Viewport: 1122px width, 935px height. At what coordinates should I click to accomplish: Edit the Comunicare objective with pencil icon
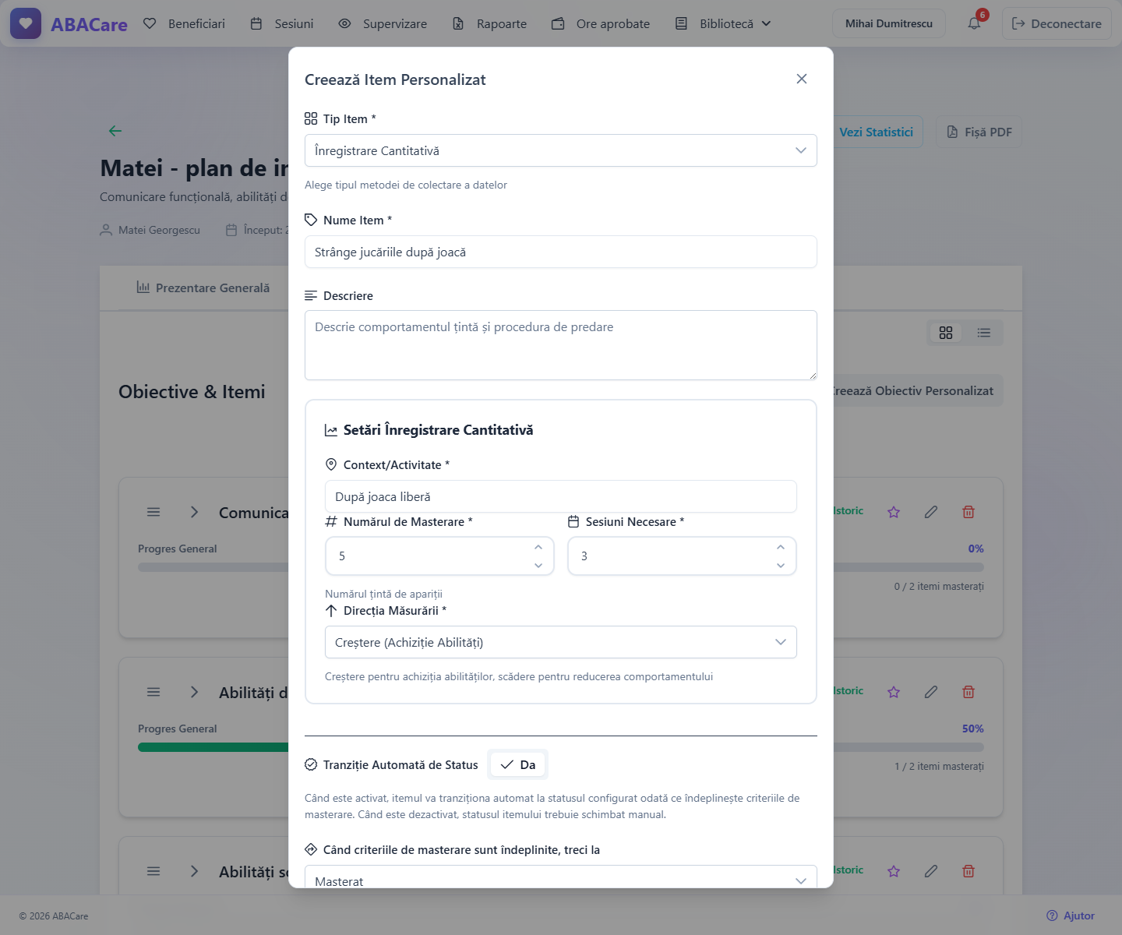pyautogui.click(x=931, y=512)
